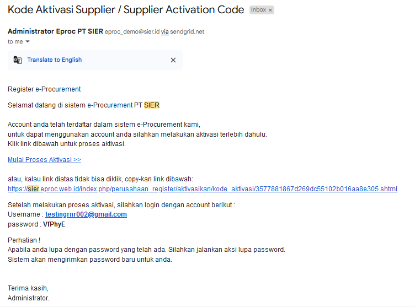Click the "via" link in sender line

pos(164,32)
